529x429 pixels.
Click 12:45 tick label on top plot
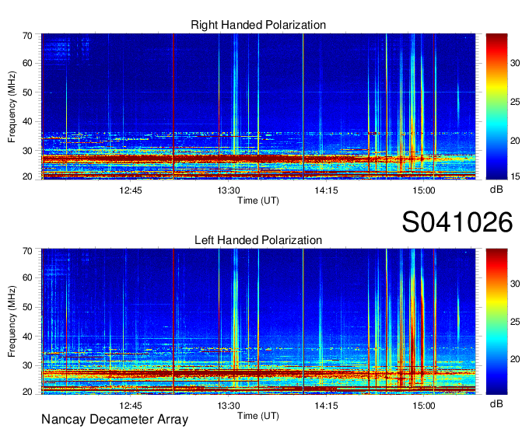(131, 190)
